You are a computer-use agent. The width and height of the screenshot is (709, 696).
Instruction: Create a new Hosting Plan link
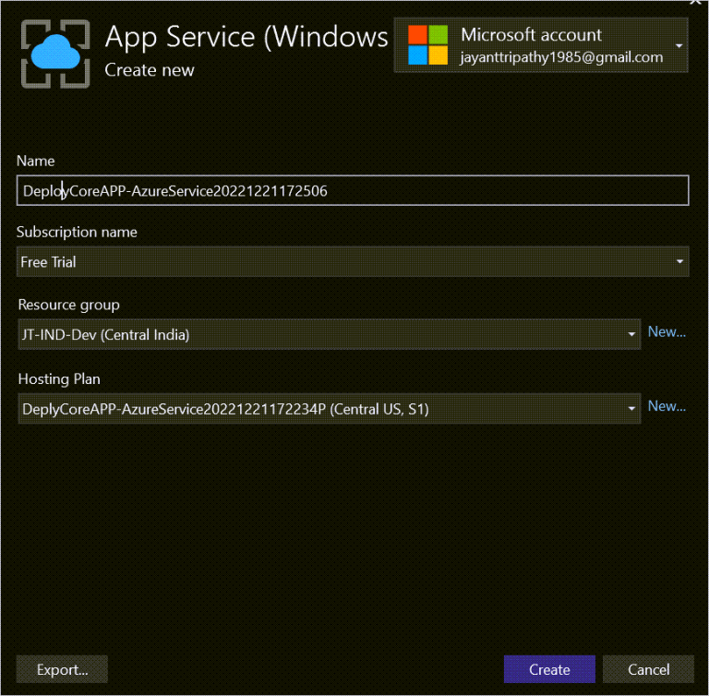(667, 406)
